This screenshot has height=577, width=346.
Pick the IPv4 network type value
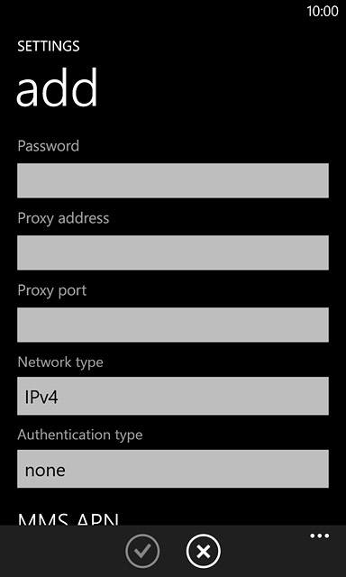point(41,398)
